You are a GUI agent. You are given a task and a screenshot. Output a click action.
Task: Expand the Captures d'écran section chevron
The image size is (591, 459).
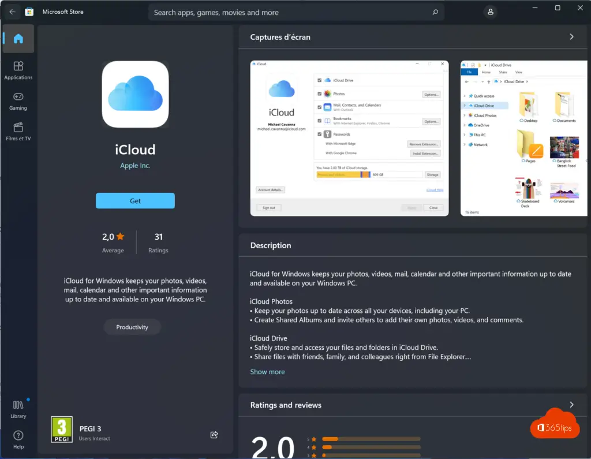point(571,36)
